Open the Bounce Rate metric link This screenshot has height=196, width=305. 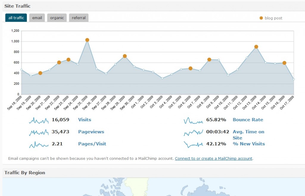pyautogui.click(x=248, y=120)
